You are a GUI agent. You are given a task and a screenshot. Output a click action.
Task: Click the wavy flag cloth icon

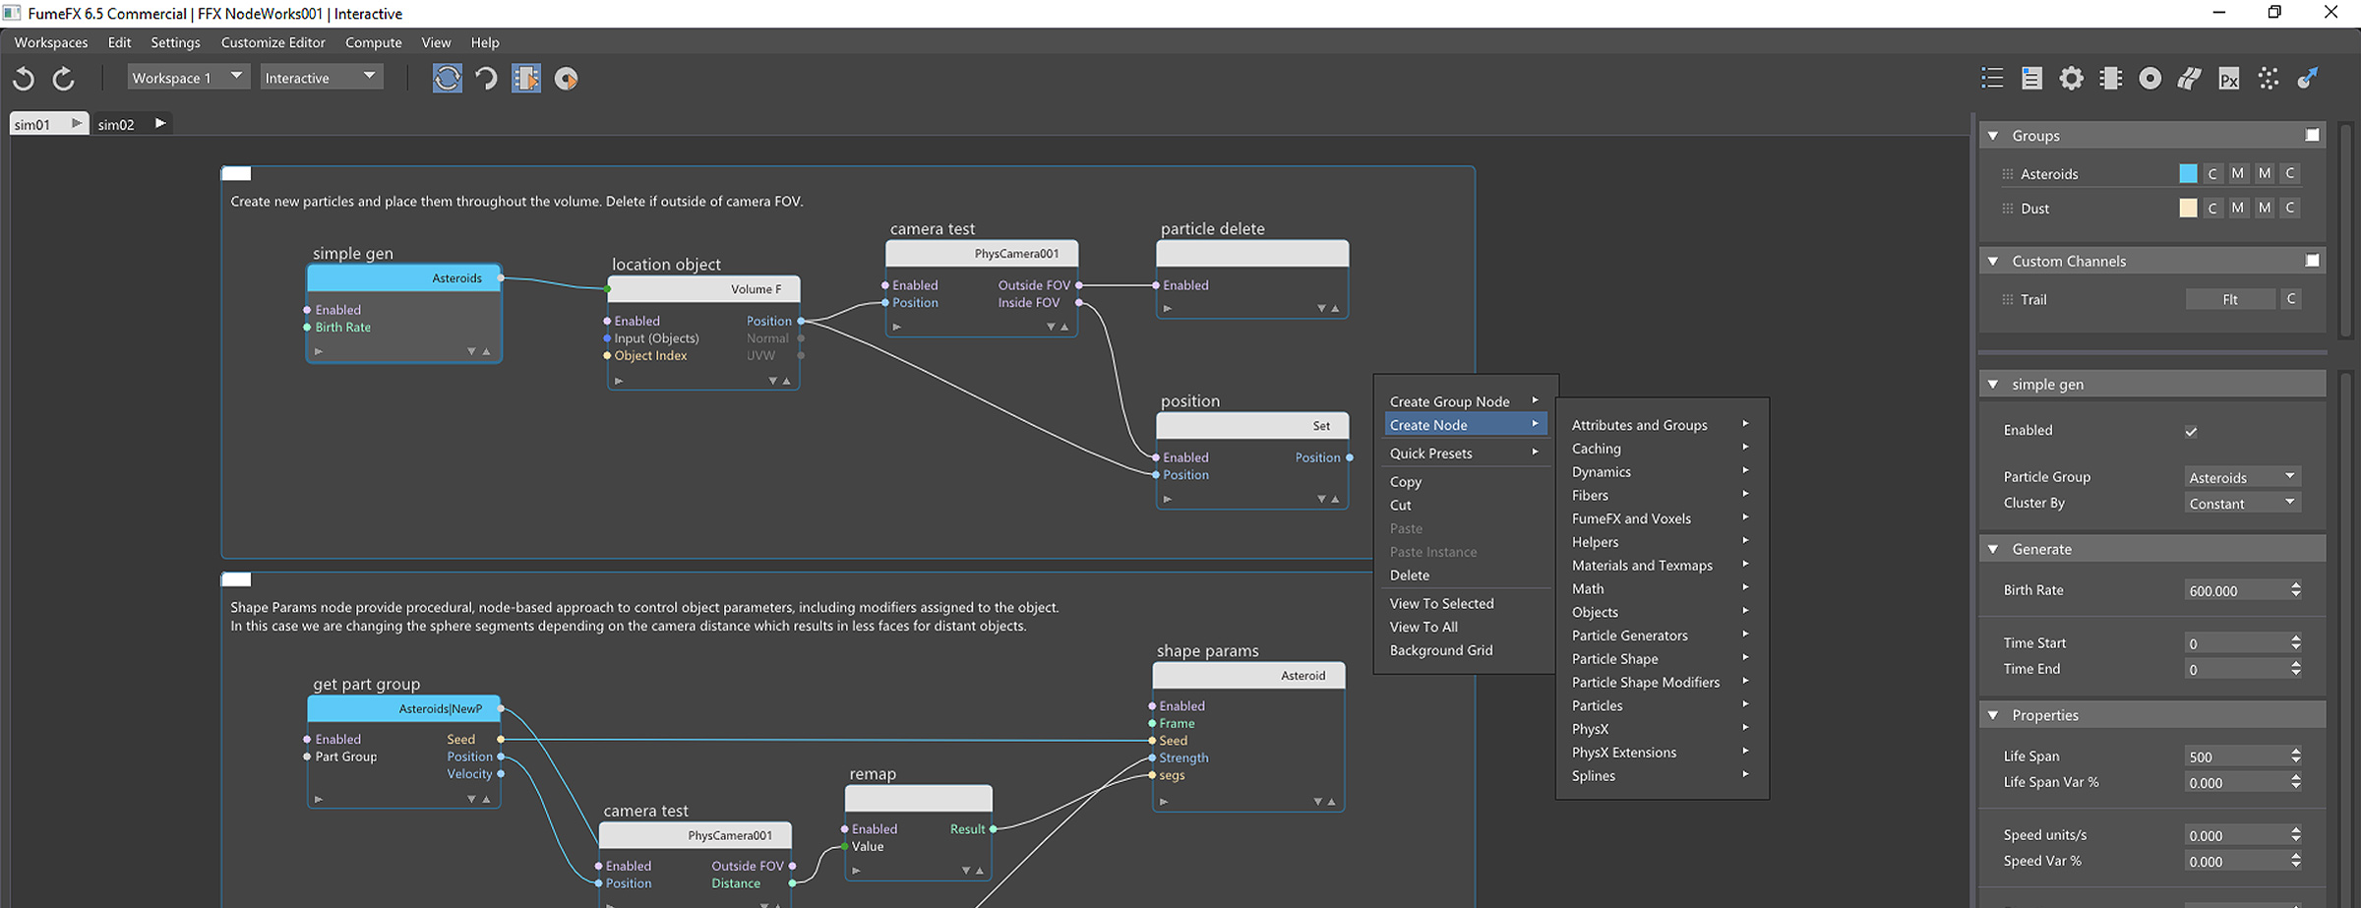[x=2189, y=79]
